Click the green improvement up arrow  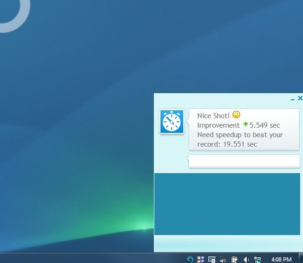245,124
